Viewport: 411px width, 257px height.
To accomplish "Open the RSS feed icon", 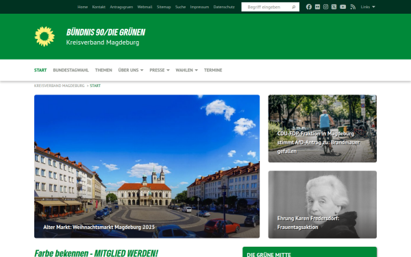I will [x=353, y=7].
